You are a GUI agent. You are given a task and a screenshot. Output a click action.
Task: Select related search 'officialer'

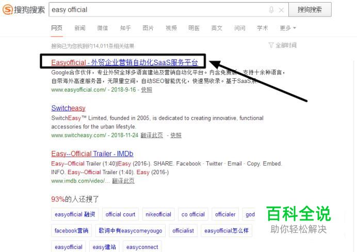point(225,214)
